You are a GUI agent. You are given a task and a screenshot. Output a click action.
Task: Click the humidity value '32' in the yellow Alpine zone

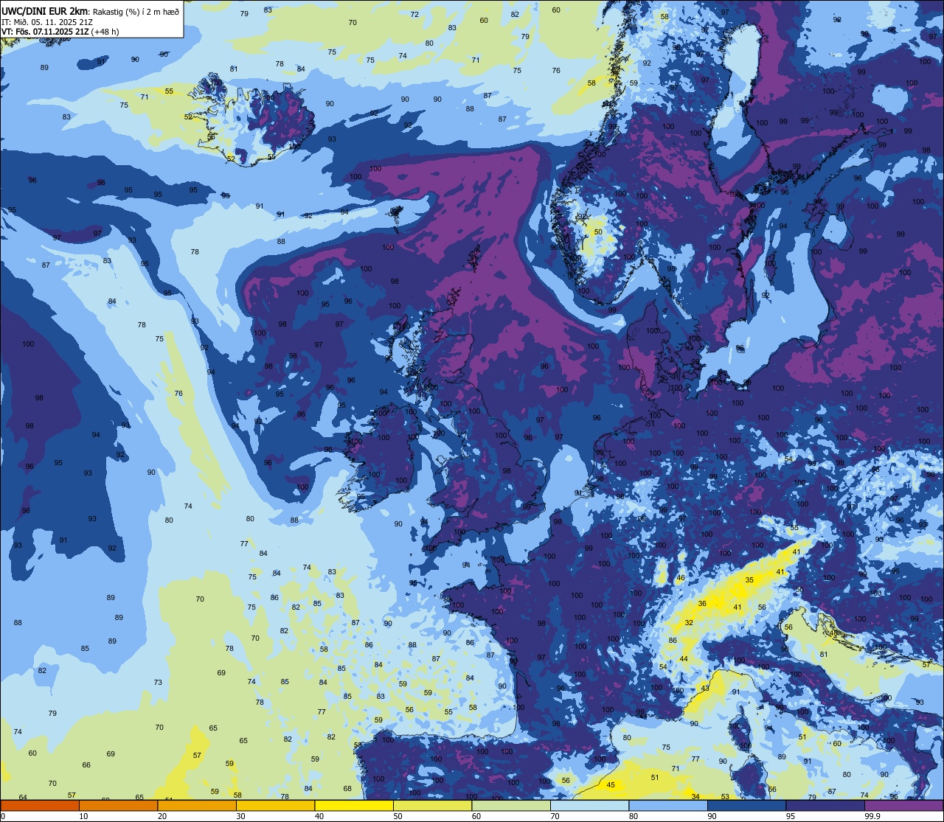[689, 623]
